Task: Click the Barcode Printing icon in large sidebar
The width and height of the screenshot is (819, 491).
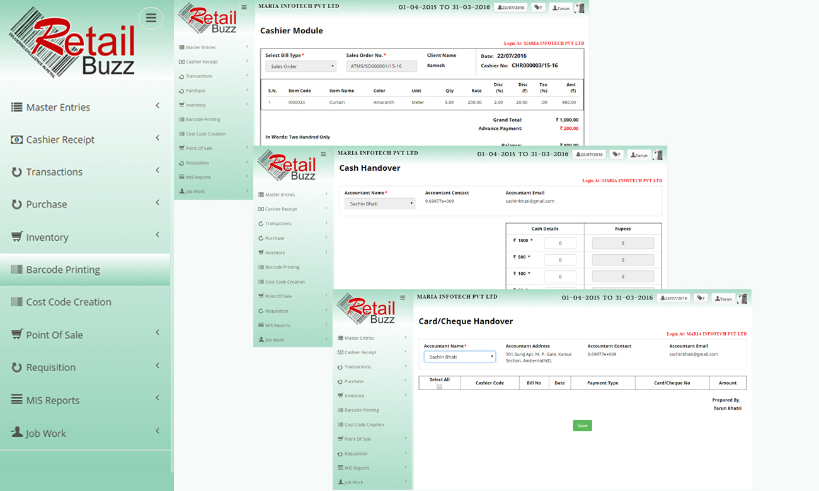Action: 16,269
